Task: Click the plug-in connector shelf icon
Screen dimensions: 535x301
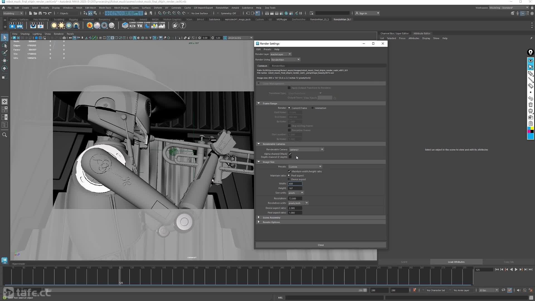Action: coord(175,26)
